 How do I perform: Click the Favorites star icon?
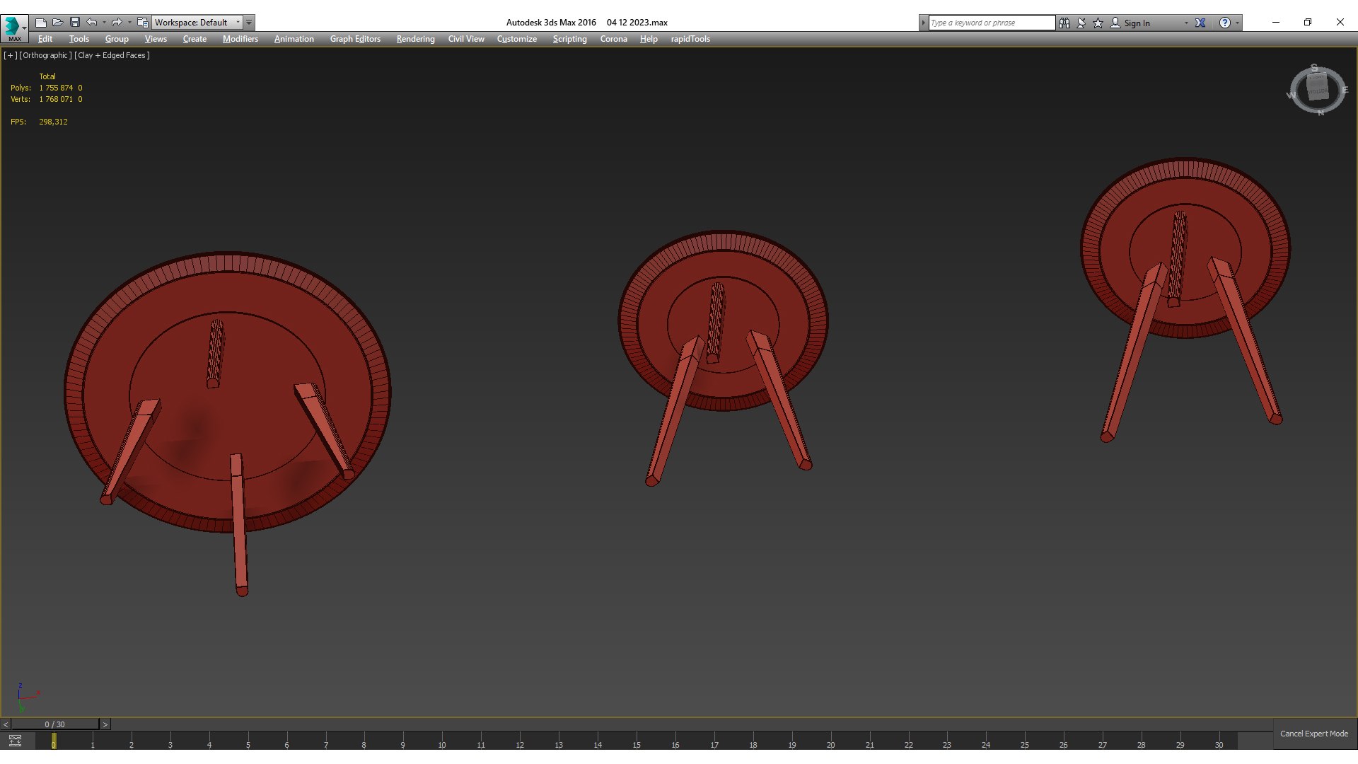[1098, 23]
